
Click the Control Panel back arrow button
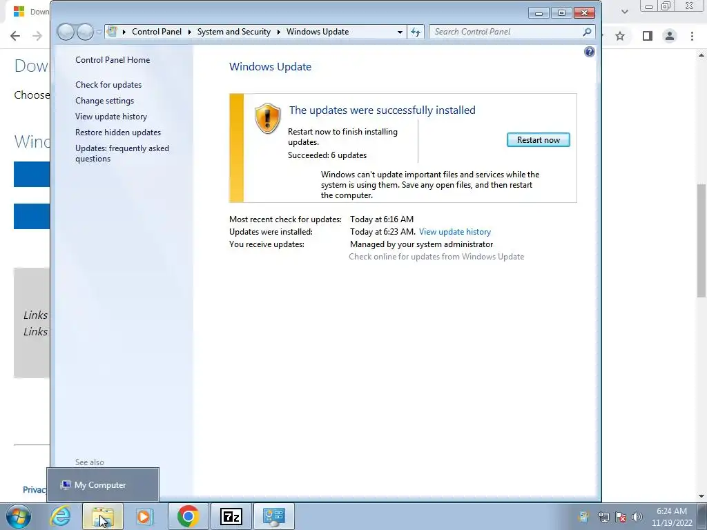point(66,32)
